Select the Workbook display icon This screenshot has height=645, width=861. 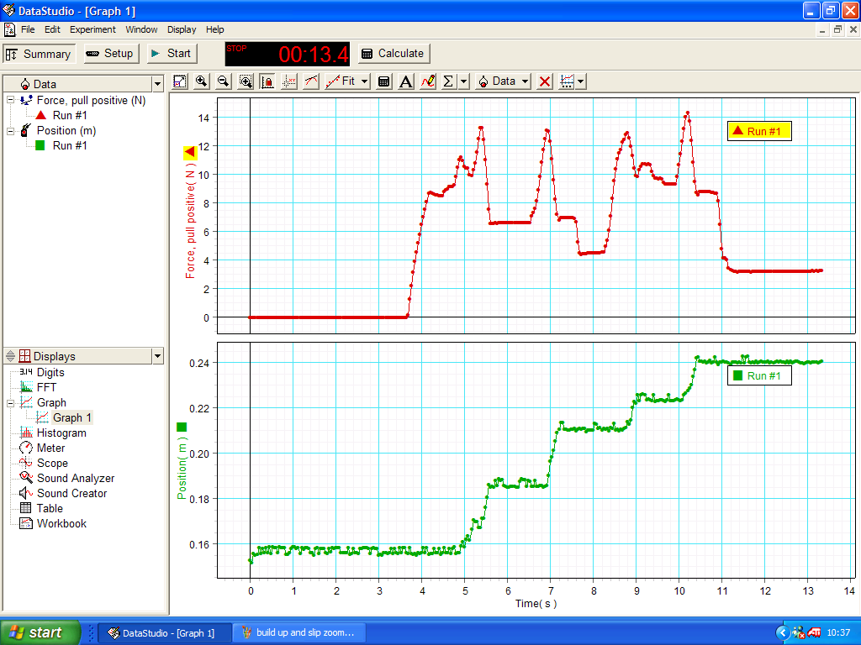[26, 523]
